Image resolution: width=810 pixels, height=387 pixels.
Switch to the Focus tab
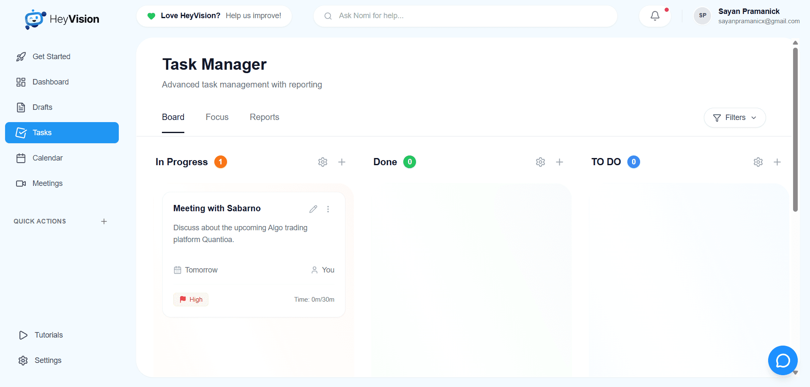(x=217, y=117)
